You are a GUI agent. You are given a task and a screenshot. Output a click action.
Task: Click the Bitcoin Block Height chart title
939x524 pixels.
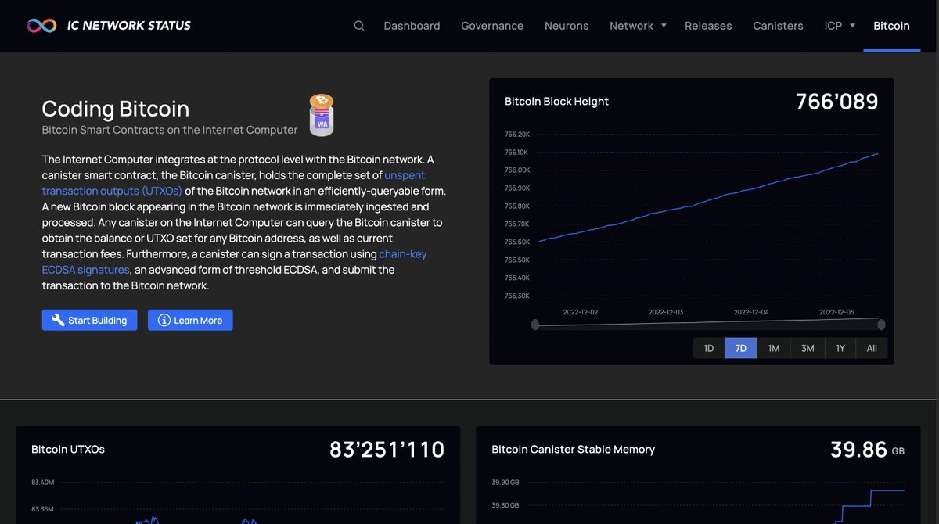tap(556, 101)
